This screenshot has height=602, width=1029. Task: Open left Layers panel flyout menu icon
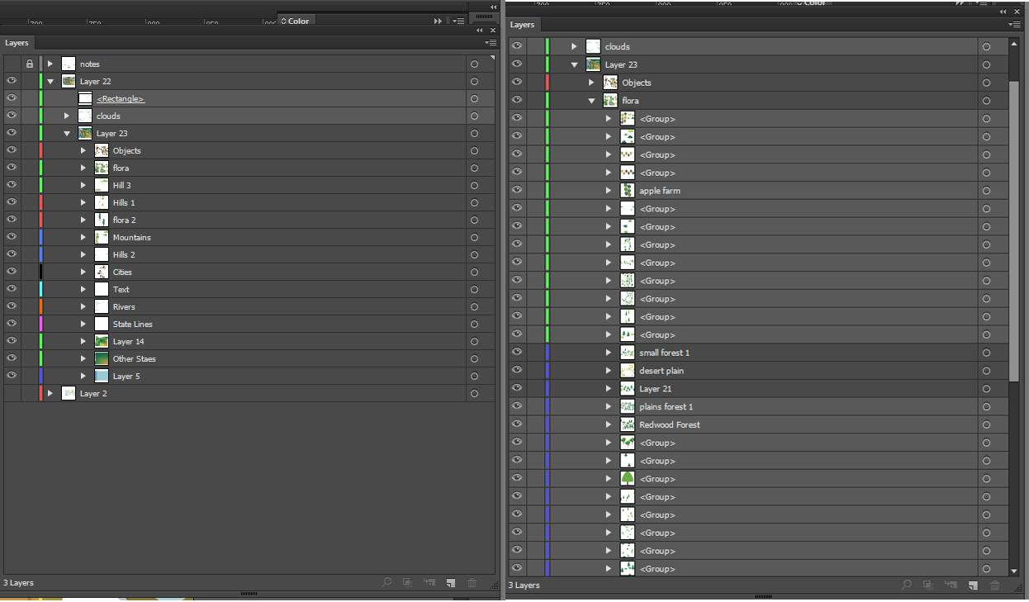coord(491,42)
